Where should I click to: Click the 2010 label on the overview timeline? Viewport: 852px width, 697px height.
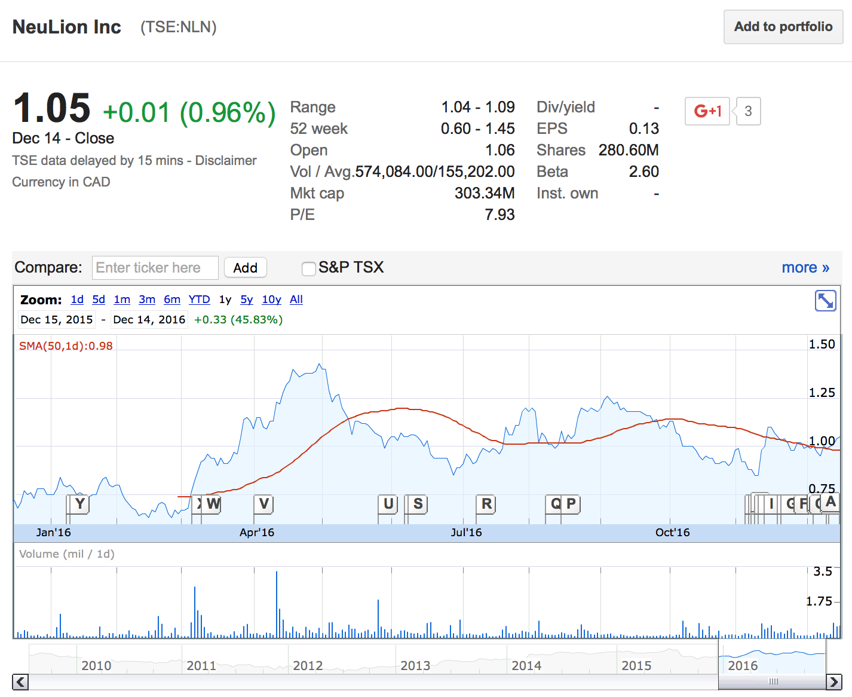pos(96,666)
